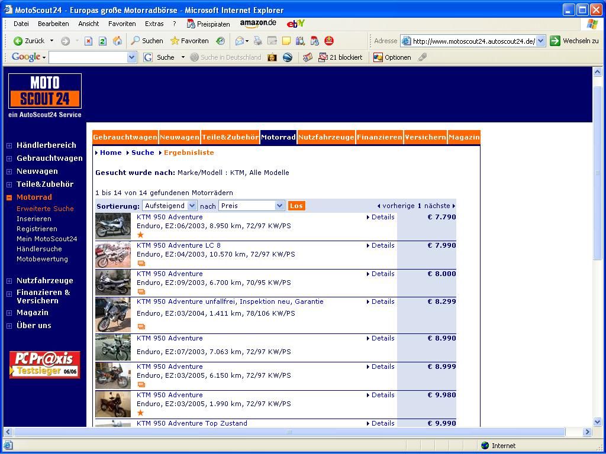Collapse the Motorrad sidebar section
This screenshot has height=454, width=606.
[9, 197]
